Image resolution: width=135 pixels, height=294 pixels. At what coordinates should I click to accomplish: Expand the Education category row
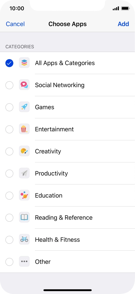tap(67, 195)
